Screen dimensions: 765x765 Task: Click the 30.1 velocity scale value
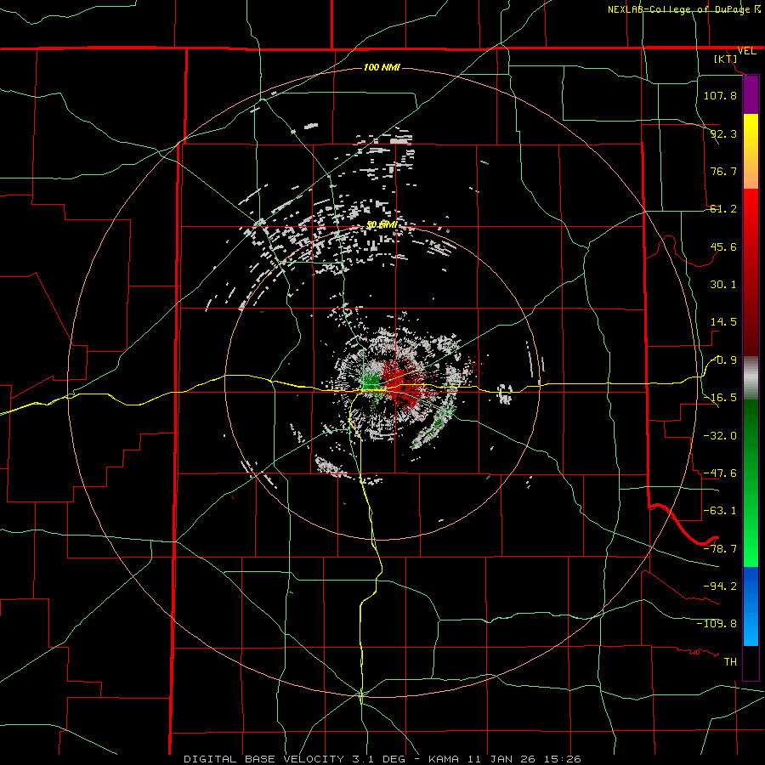pos(723,285)
